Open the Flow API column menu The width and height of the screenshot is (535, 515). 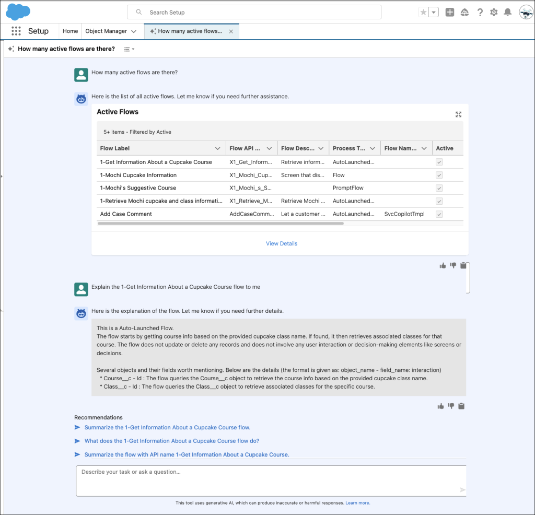pos(269,148)
